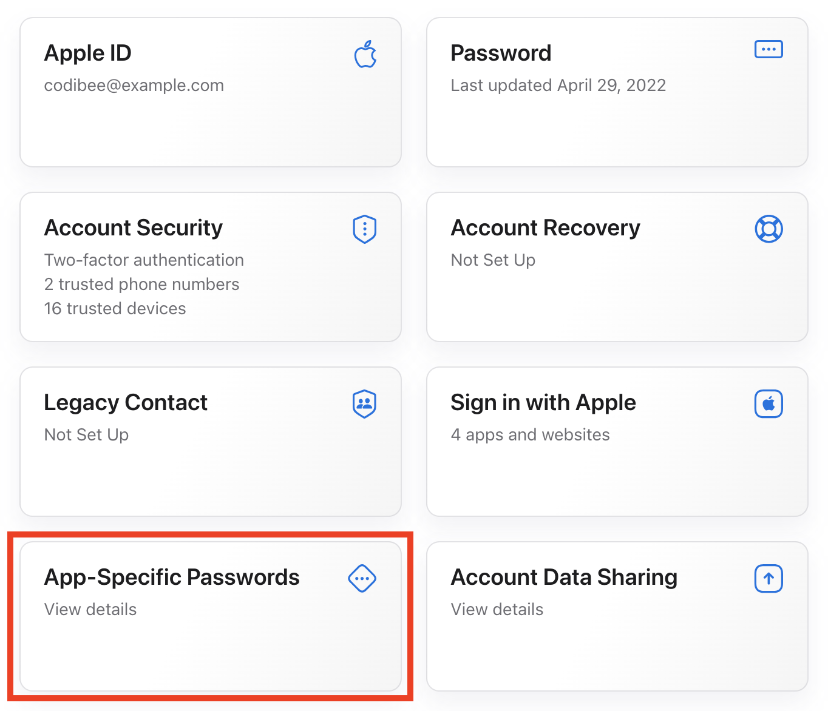Click Last updated April 29, 2022 text
Screen dimensions: 828x711
pos(558,86)
